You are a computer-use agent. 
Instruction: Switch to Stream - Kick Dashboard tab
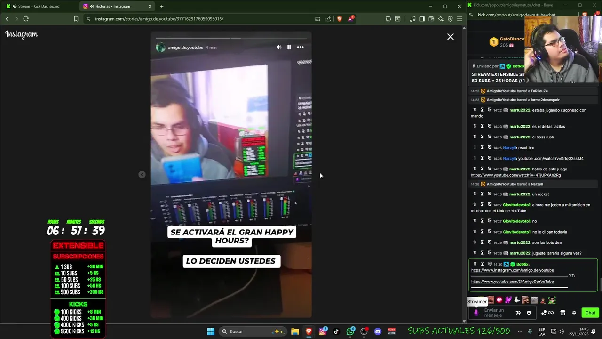point(39,6)
